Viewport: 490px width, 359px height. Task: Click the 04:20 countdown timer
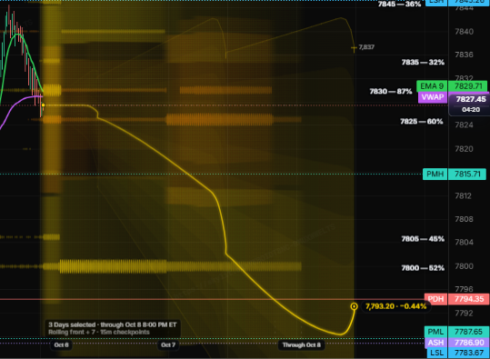471,110
